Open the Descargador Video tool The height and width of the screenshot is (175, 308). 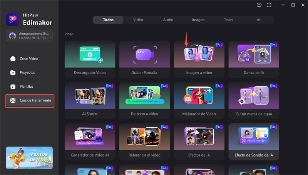click(x=90, y=59)
